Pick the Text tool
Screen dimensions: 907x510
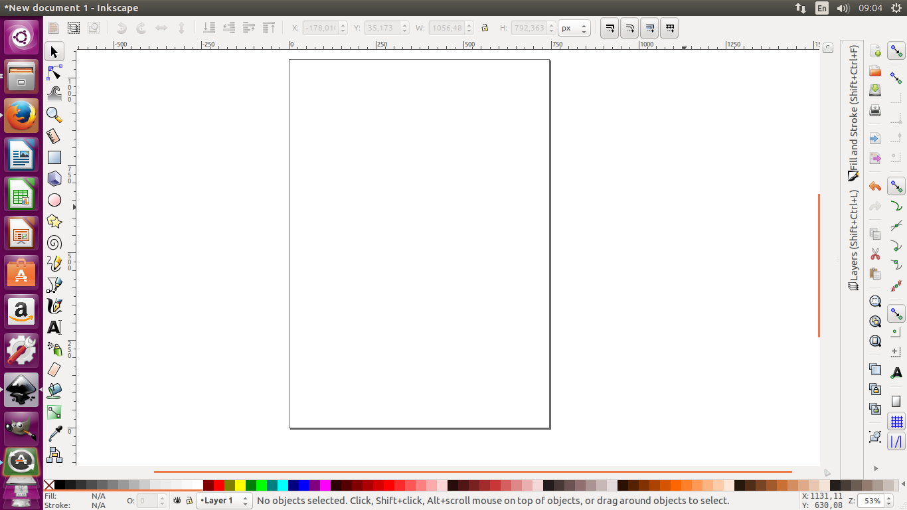coord(54,327)
